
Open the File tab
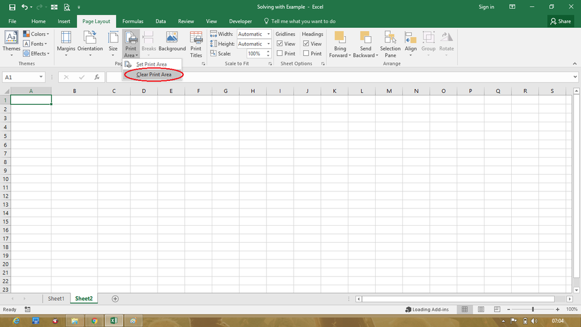[x=12, y=21]
